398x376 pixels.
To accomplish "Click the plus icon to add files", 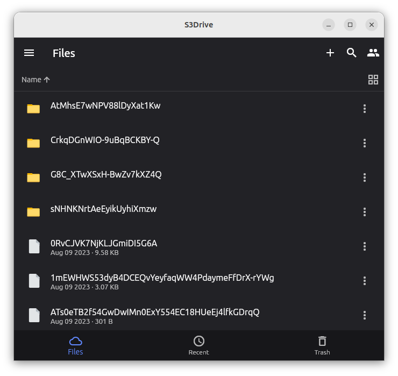I will pos(330,53).
